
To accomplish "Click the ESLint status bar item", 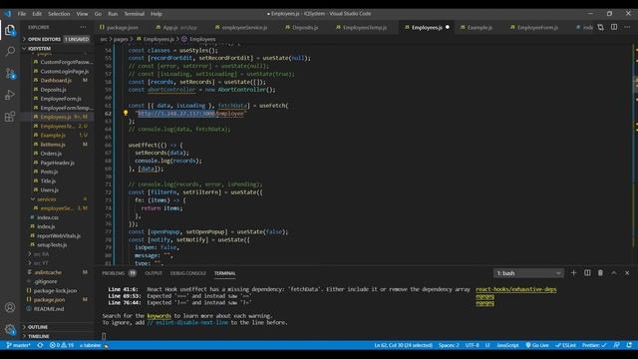I will 565,345.
